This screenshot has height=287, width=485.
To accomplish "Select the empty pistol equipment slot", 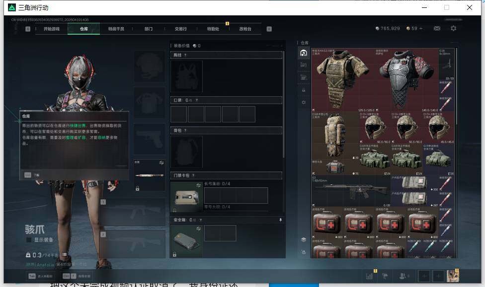I will click(150, 139).
